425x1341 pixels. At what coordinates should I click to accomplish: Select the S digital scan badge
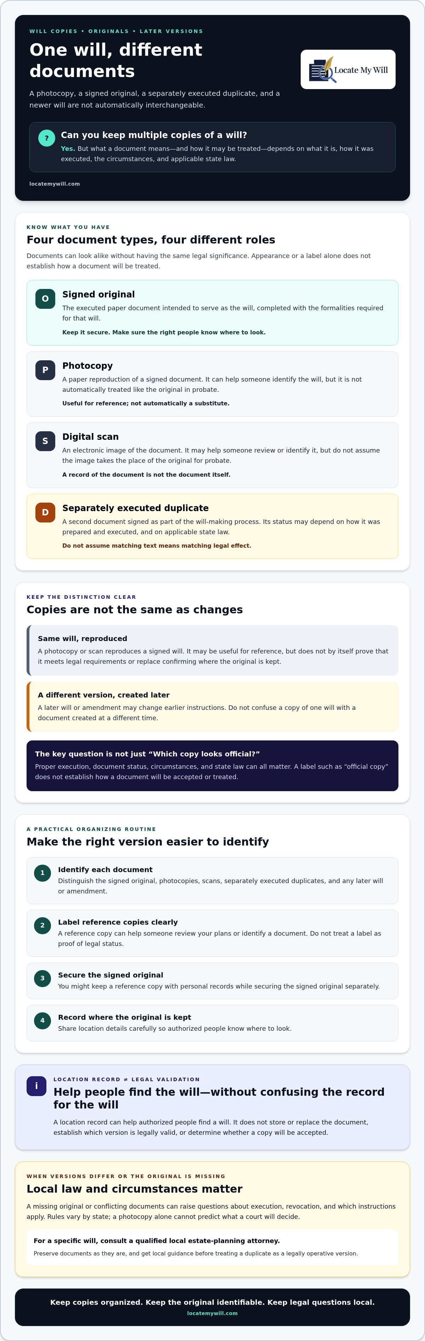45,441
